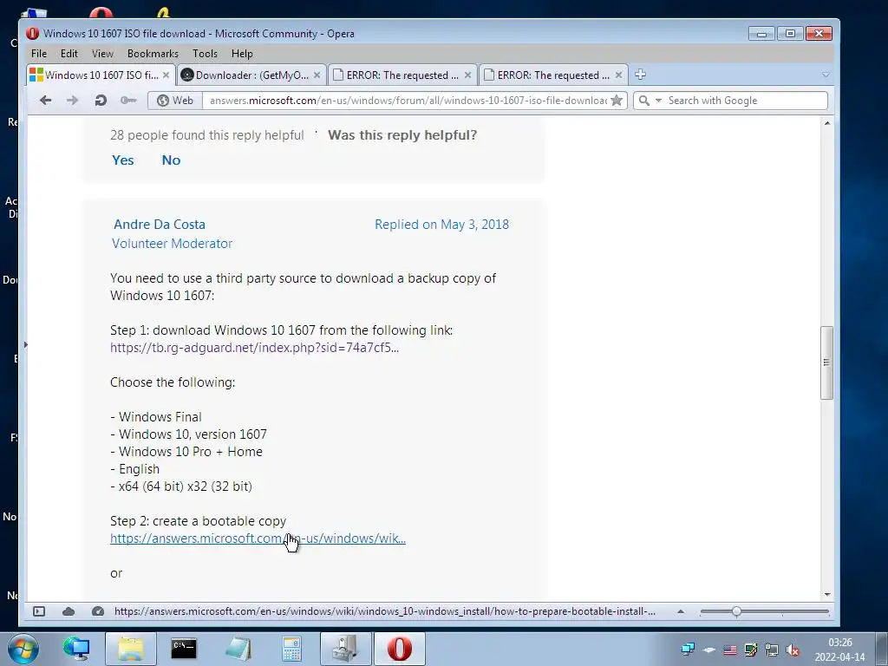Screen dimensions: 888x666
Task: Open the Bookmarks menu
Action: 153,53
